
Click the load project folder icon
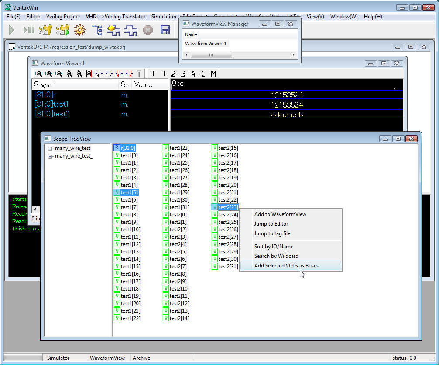click(46, 30)
